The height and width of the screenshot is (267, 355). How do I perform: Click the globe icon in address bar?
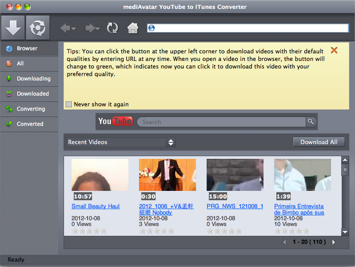point(152,28)
